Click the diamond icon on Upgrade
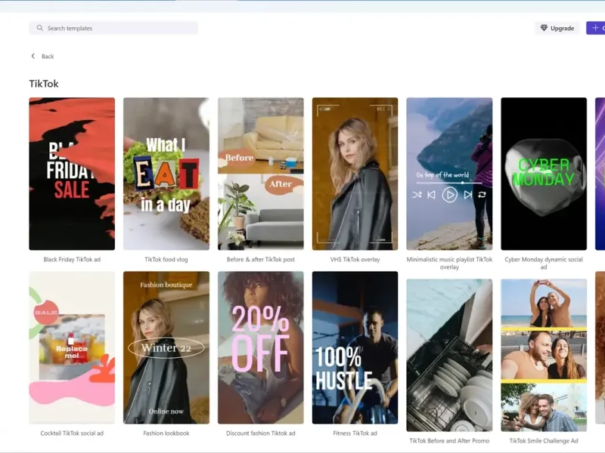The width and height of the screenshot is (605, 453). pos(544,28)
